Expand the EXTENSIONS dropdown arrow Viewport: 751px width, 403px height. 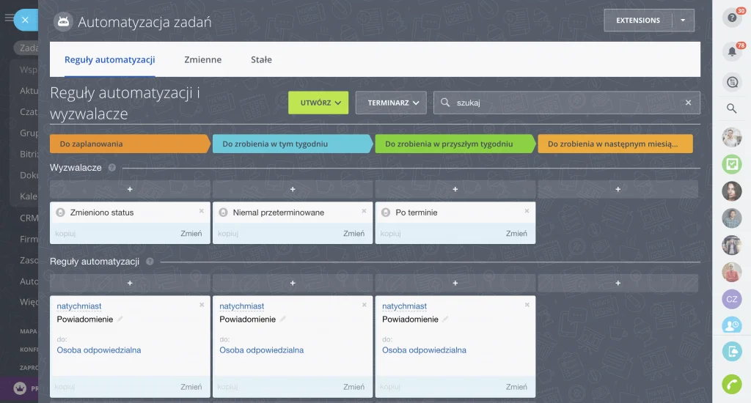(x=683, y=21)
